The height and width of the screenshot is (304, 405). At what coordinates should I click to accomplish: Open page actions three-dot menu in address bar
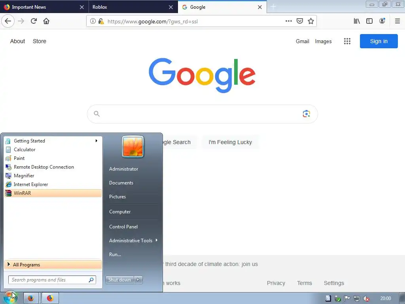288,21
